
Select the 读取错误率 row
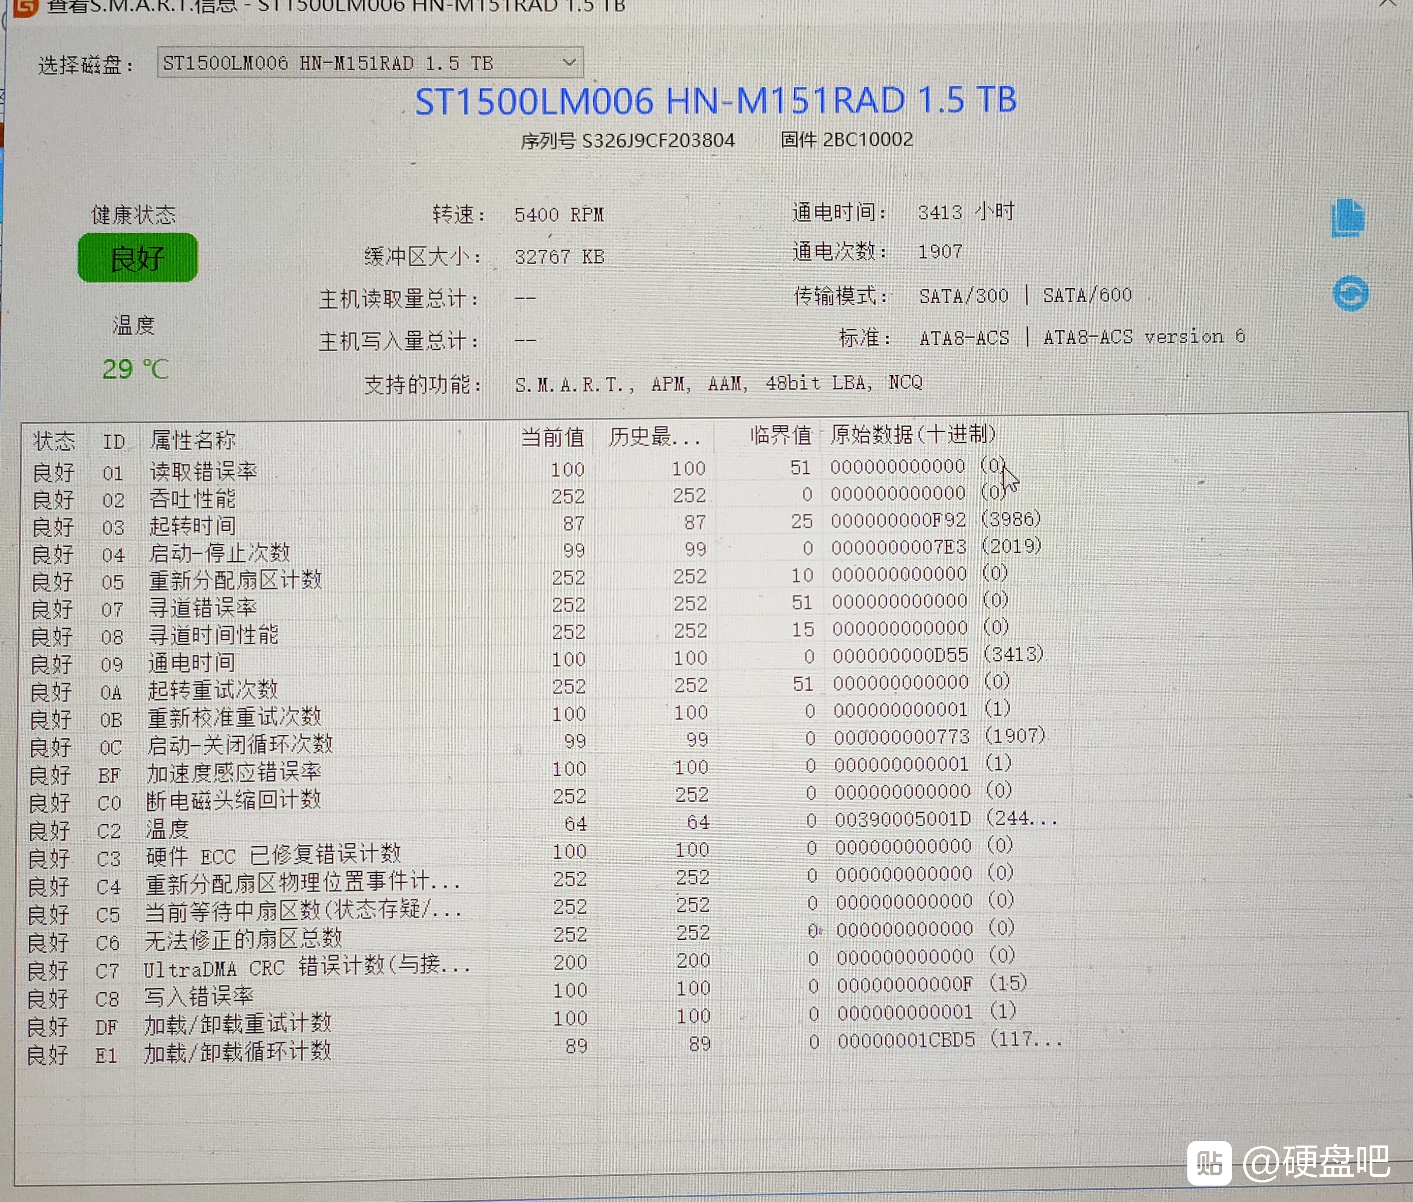tap(545, 469)
